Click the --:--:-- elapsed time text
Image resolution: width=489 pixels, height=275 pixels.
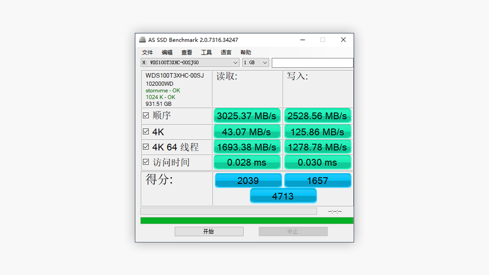point(335,211)
